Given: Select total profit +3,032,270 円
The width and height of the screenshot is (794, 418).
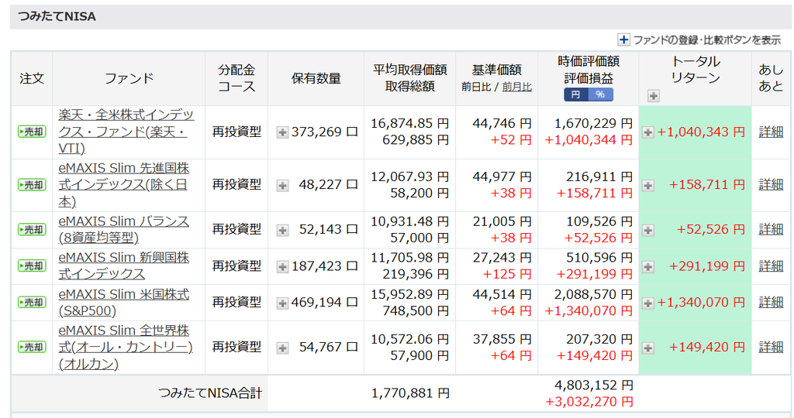Looking at the screenshot, I should [x=589, y=402].
